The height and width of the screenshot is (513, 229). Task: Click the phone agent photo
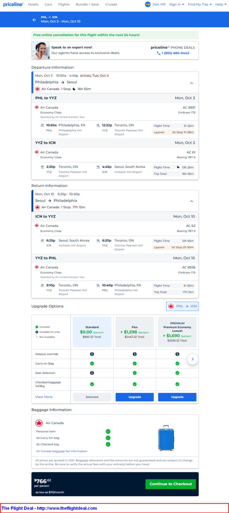pyautogui.click(x=40, y=51)
